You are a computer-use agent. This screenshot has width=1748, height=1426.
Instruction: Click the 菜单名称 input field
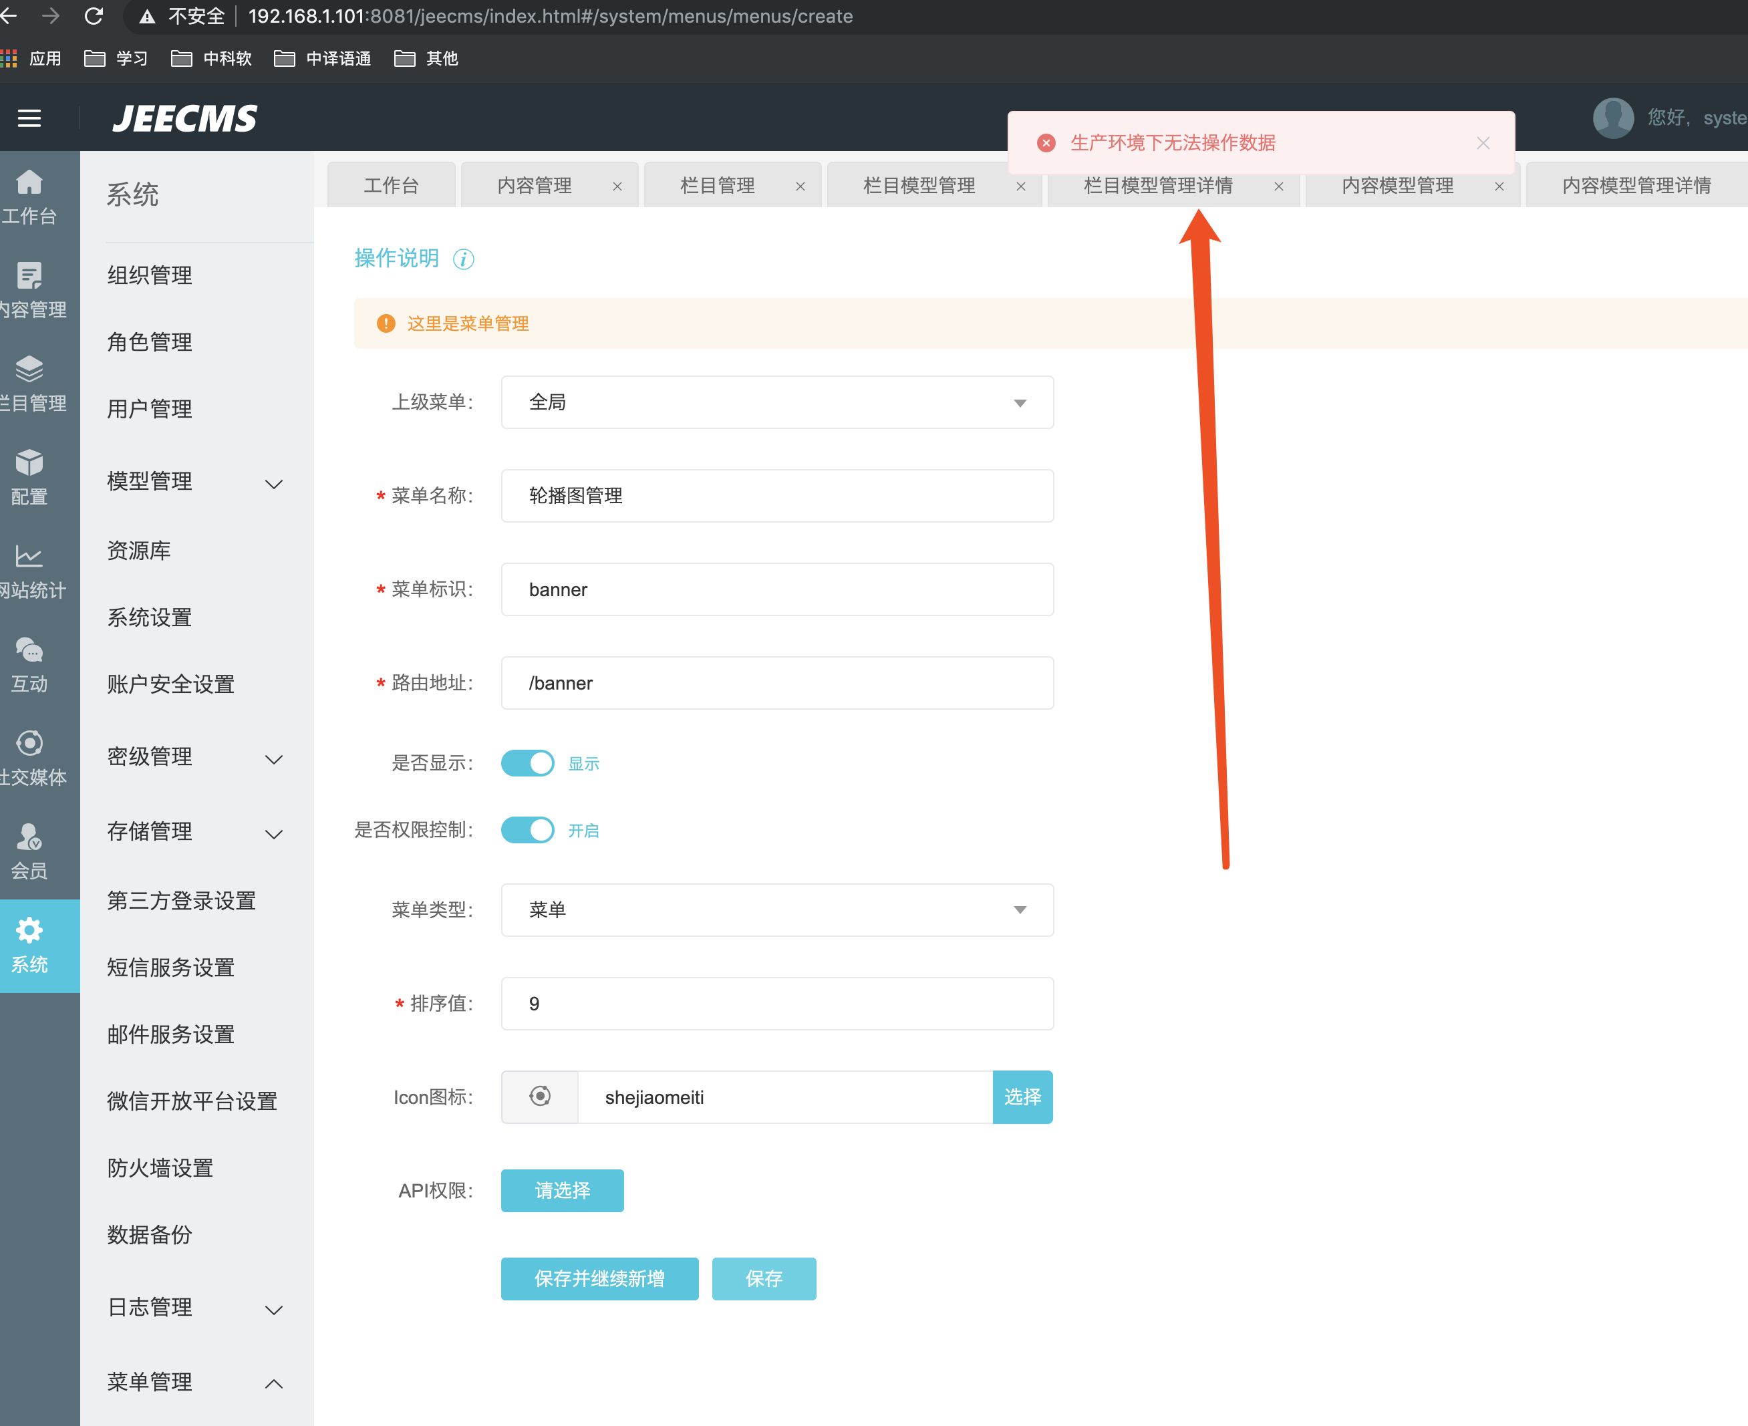[776, 496]
